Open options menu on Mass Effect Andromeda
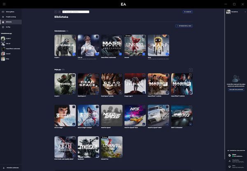Image resolution: width=247 pixels, height=171 pixels. coord(120,37)
